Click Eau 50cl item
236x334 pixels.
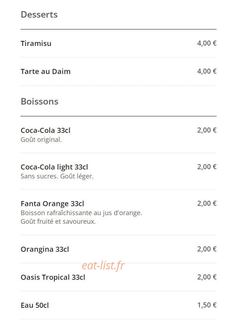click(x=35, y=306)
